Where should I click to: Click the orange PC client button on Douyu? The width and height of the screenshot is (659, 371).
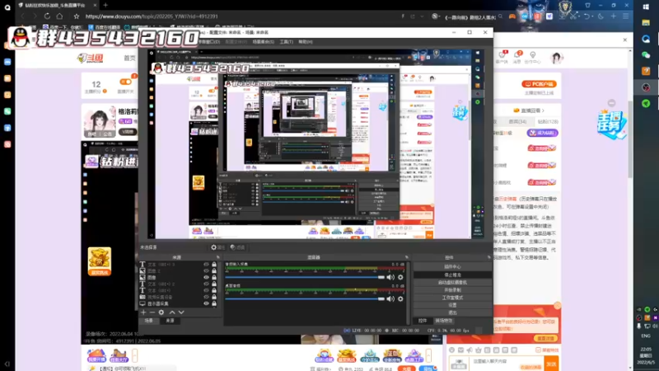click(x=540, y=84)
